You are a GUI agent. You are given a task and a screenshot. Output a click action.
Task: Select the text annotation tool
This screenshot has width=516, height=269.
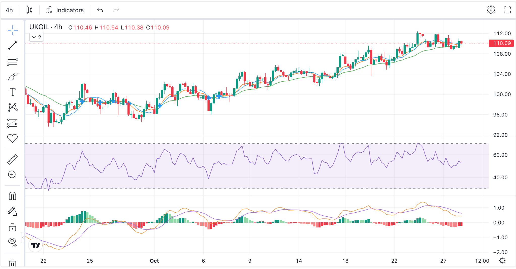coord(12,92)
